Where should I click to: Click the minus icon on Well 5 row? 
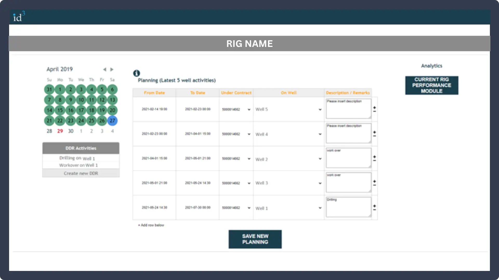(375, 111)
